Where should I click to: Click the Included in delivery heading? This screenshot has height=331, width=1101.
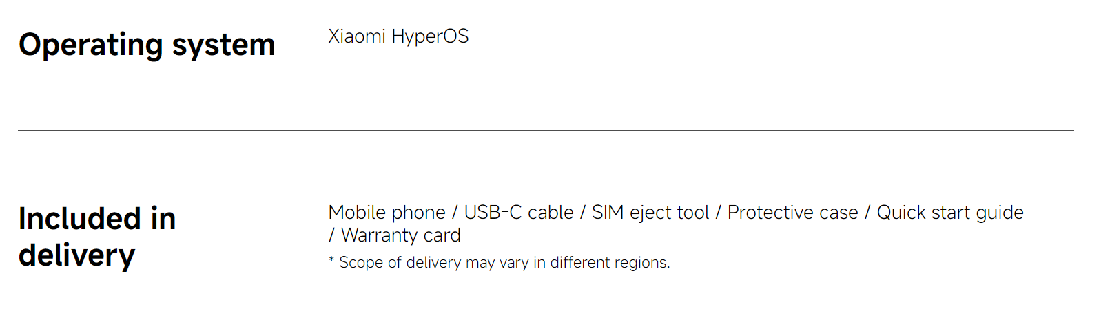click(x=97, y=237)
